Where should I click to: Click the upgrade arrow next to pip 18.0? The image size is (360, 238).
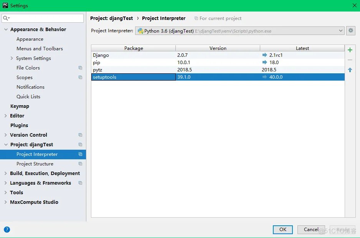[x=264, y=62]
